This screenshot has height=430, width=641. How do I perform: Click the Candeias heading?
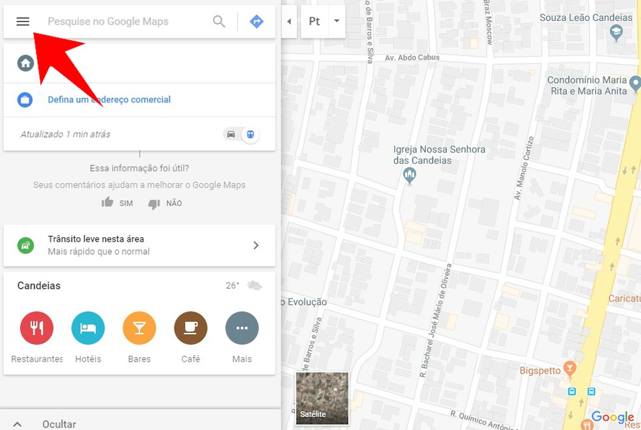39,286
